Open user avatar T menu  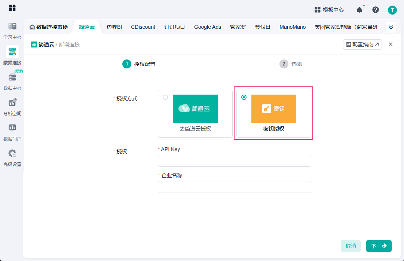point(392,10)
